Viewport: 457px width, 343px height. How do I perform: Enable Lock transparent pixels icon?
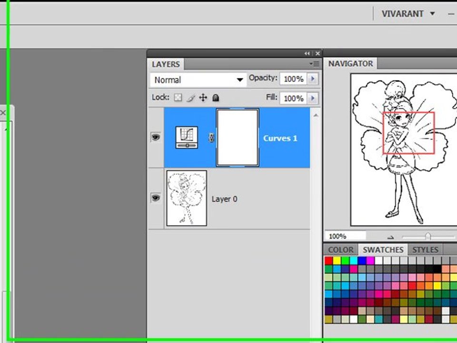tap(178, 97)
